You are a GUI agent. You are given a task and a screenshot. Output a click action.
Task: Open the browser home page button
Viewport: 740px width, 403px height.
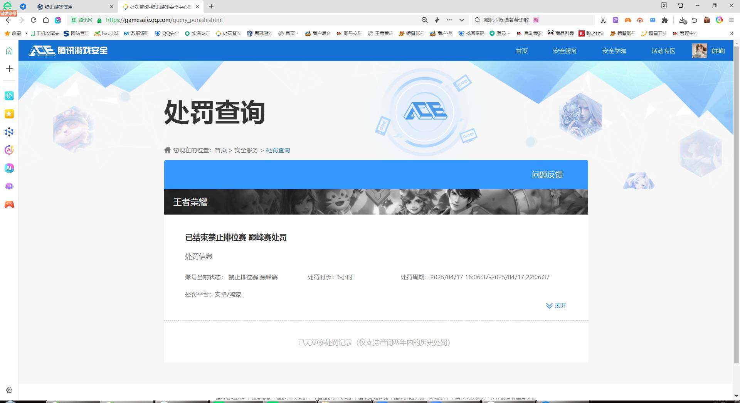[46, 20]
